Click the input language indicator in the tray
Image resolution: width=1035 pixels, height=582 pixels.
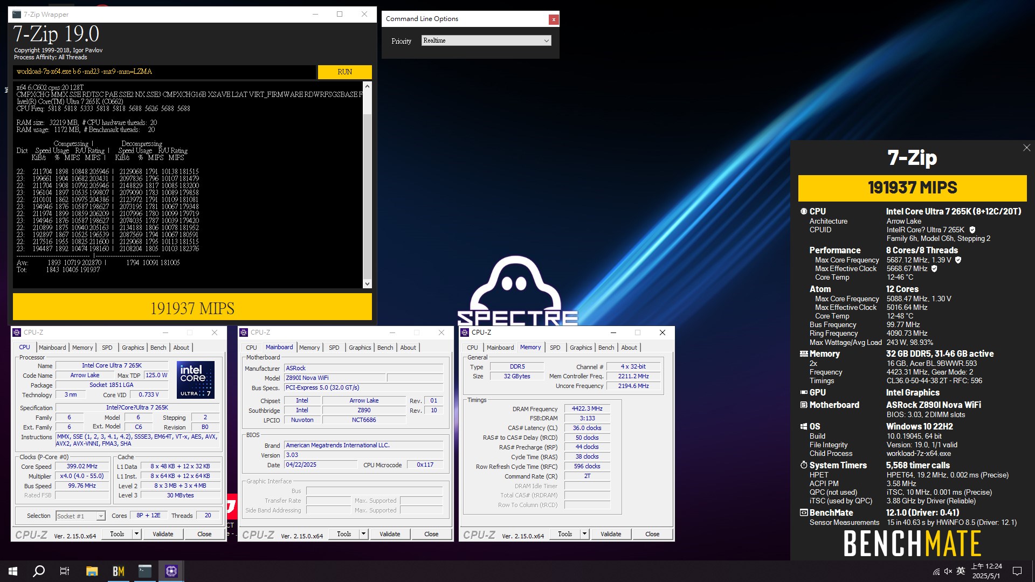961,571
